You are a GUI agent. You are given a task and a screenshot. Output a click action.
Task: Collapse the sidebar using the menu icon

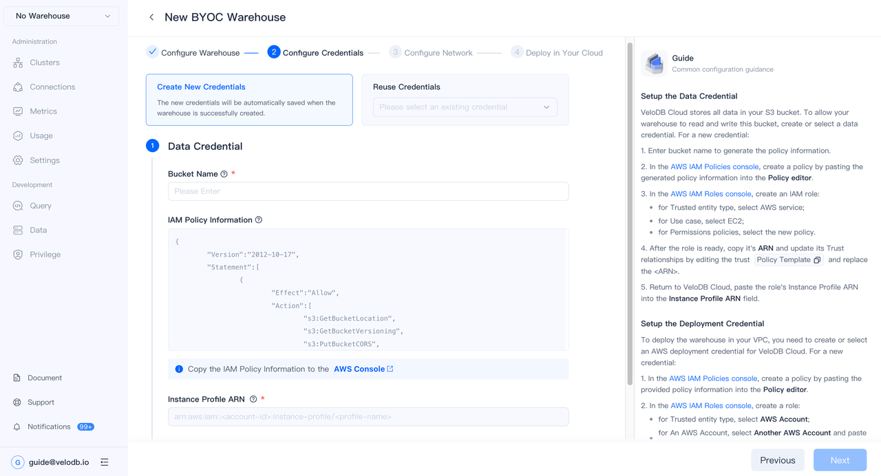(105, 462)
